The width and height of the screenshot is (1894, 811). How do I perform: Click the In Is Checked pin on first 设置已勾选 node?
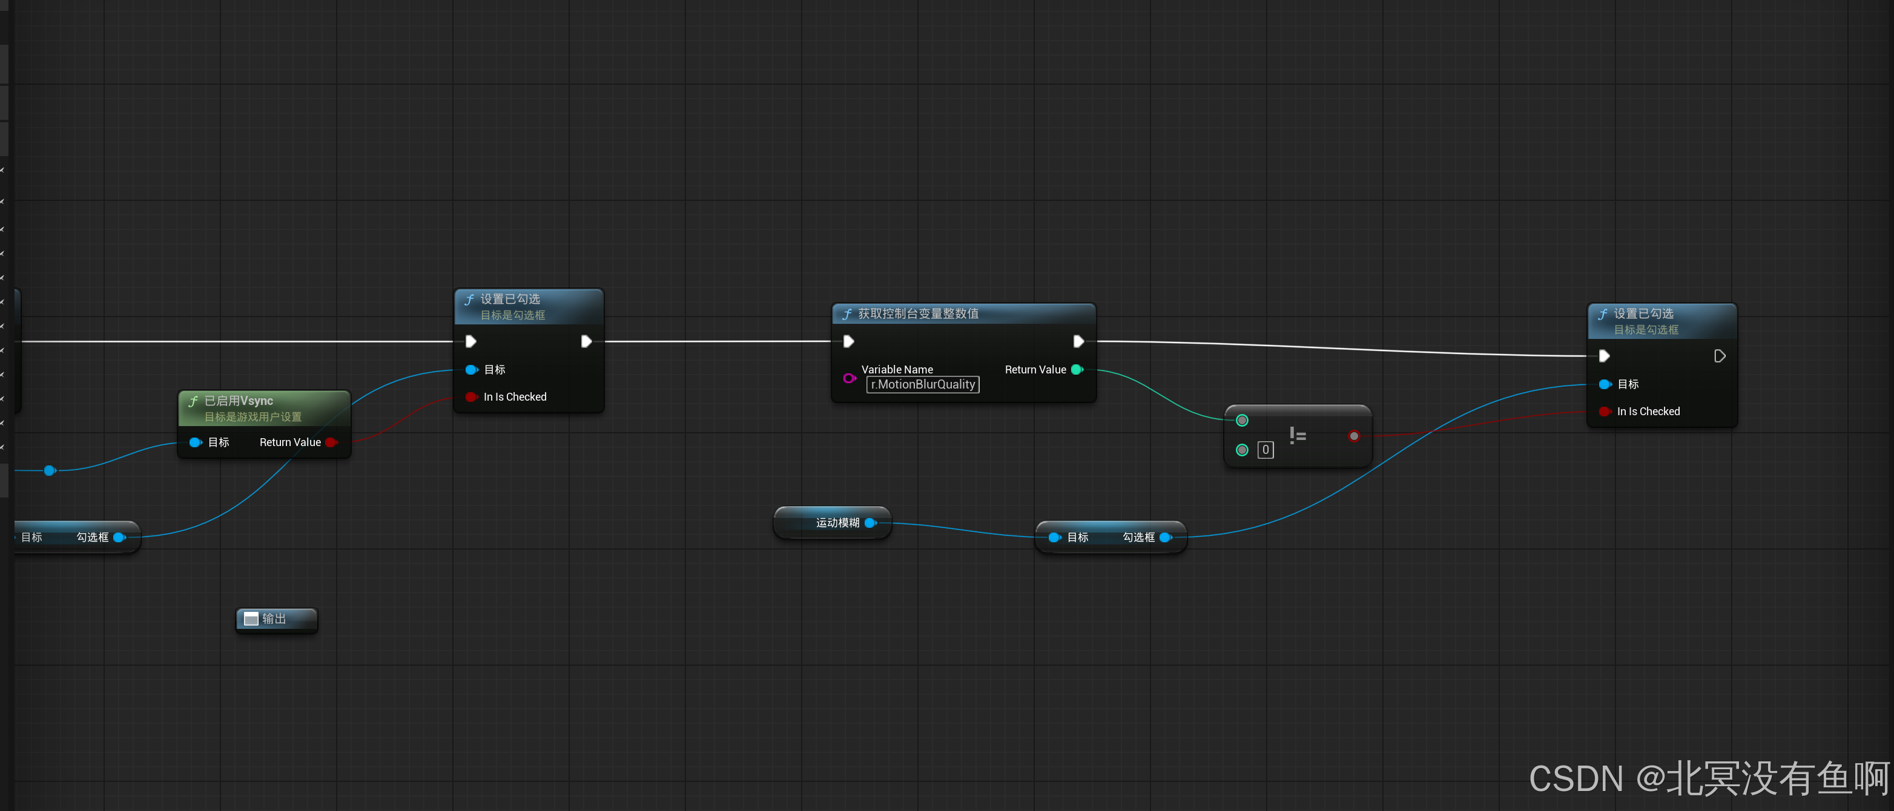pos(471,396)
